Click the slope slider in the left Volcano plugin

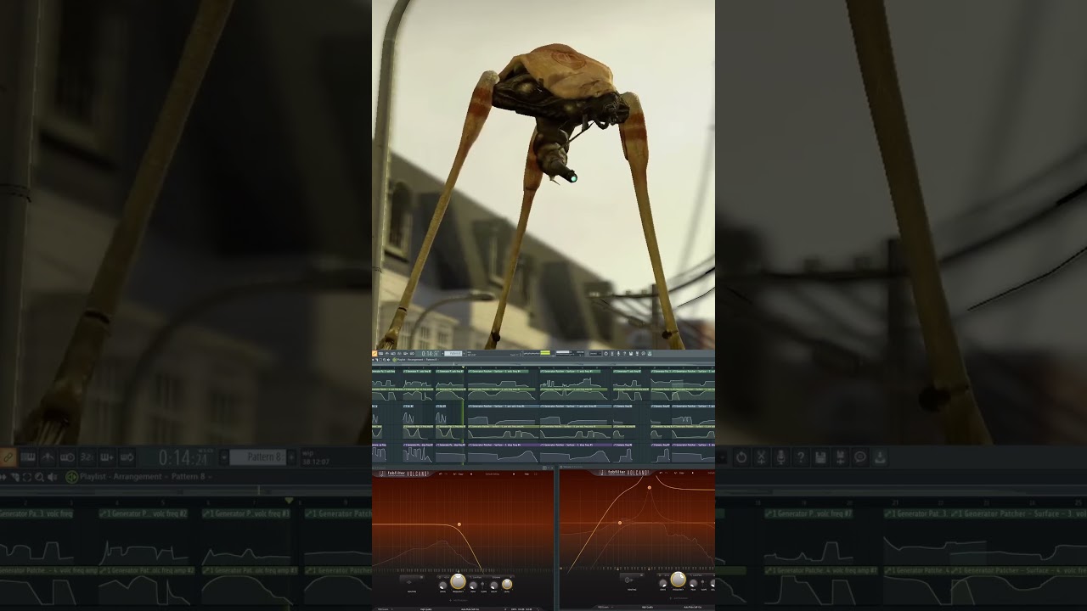[482, 586]
